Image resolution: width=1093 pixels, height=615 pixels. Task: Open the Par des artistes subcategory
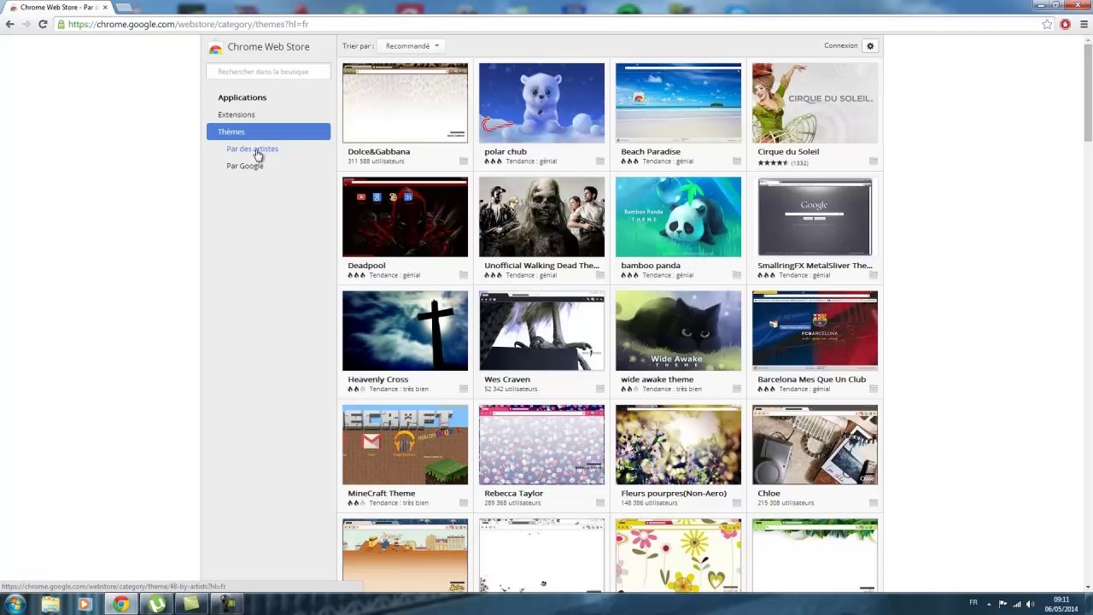click(252, 149)
